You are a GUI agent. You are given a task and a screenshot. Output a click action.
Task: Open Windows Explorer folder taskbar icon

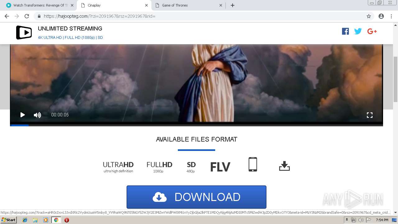tap(35, 220)
